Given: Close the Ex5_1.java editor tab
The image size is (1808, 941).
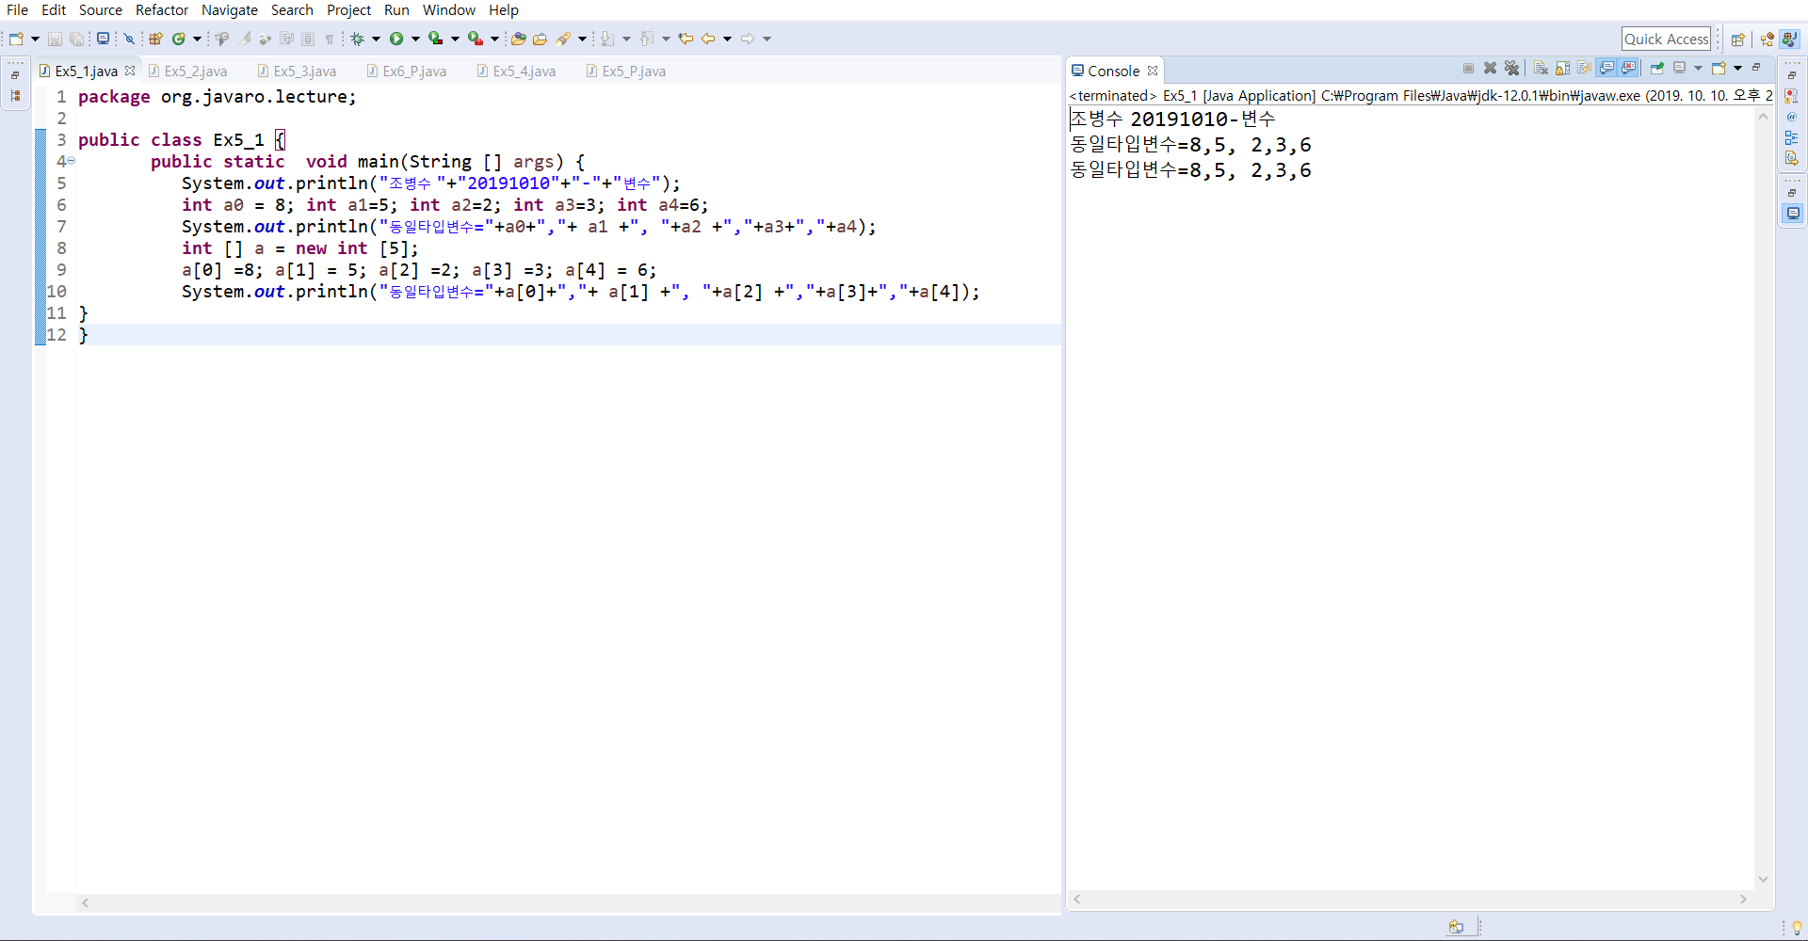Looking at the screenshot, I should pos(130,71).
